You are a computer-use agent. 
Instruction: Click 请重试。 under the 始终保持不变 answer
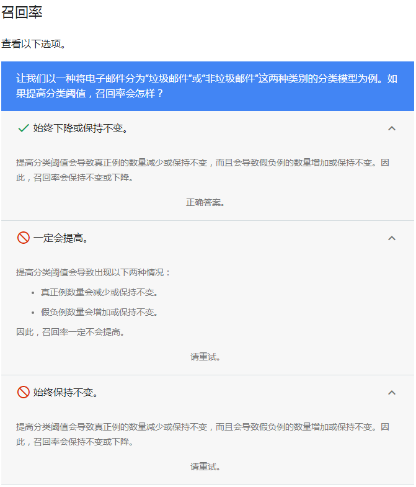point(205,467)
